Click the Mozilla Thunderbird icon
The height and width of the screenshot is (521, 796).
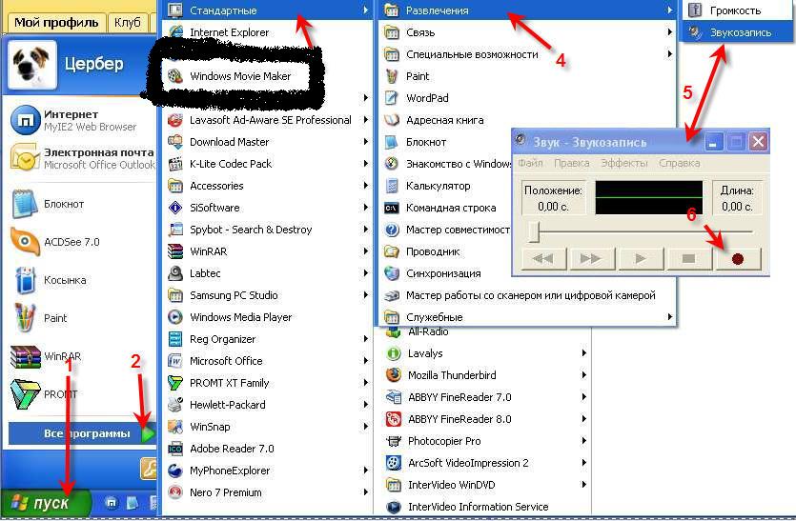(394, 375)
